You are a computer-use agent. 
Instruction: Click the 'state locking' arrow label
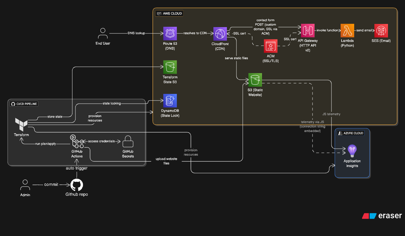112,103
